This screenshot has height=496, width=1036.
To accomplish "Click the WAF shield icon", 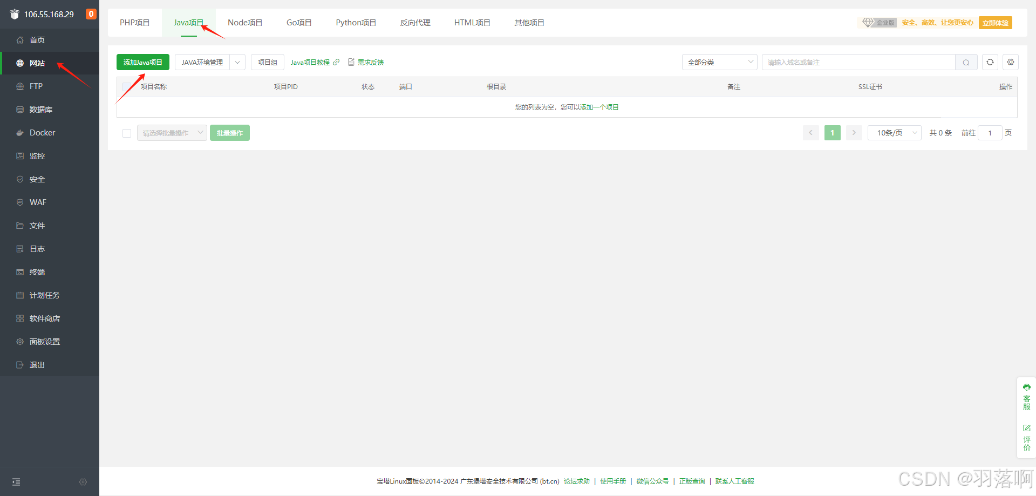I will 20,202.
